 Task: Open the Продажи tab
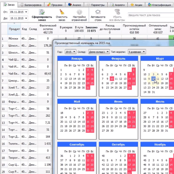[55, 5]
